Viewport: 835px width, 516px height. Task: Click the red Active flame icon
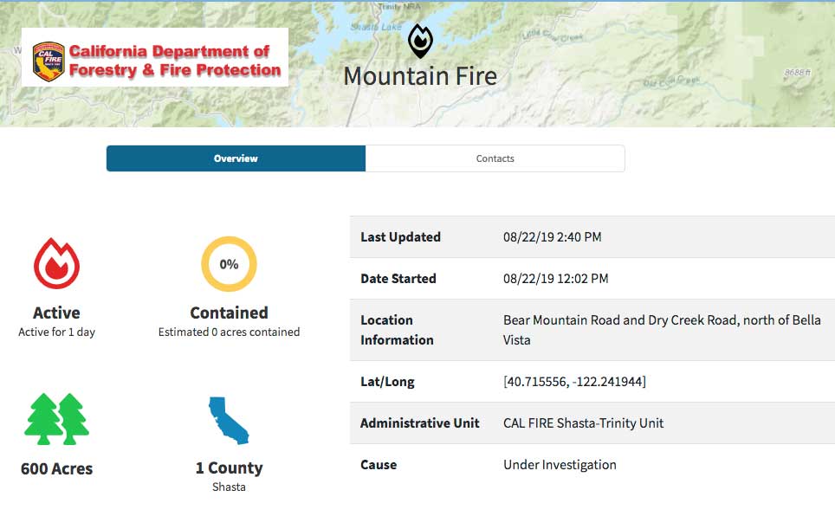click(56, 263)
